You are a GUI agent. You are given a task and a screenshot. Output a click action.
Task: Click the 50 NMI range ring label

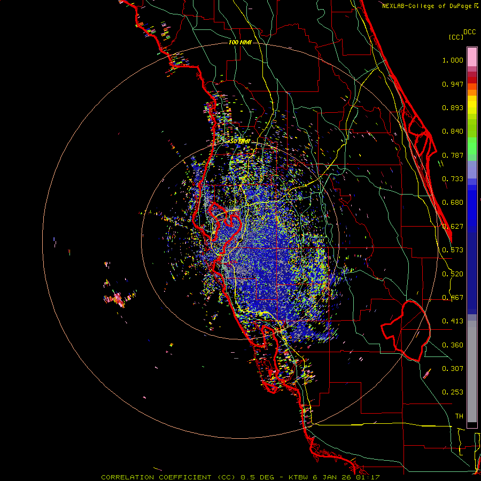coord(239,141)
